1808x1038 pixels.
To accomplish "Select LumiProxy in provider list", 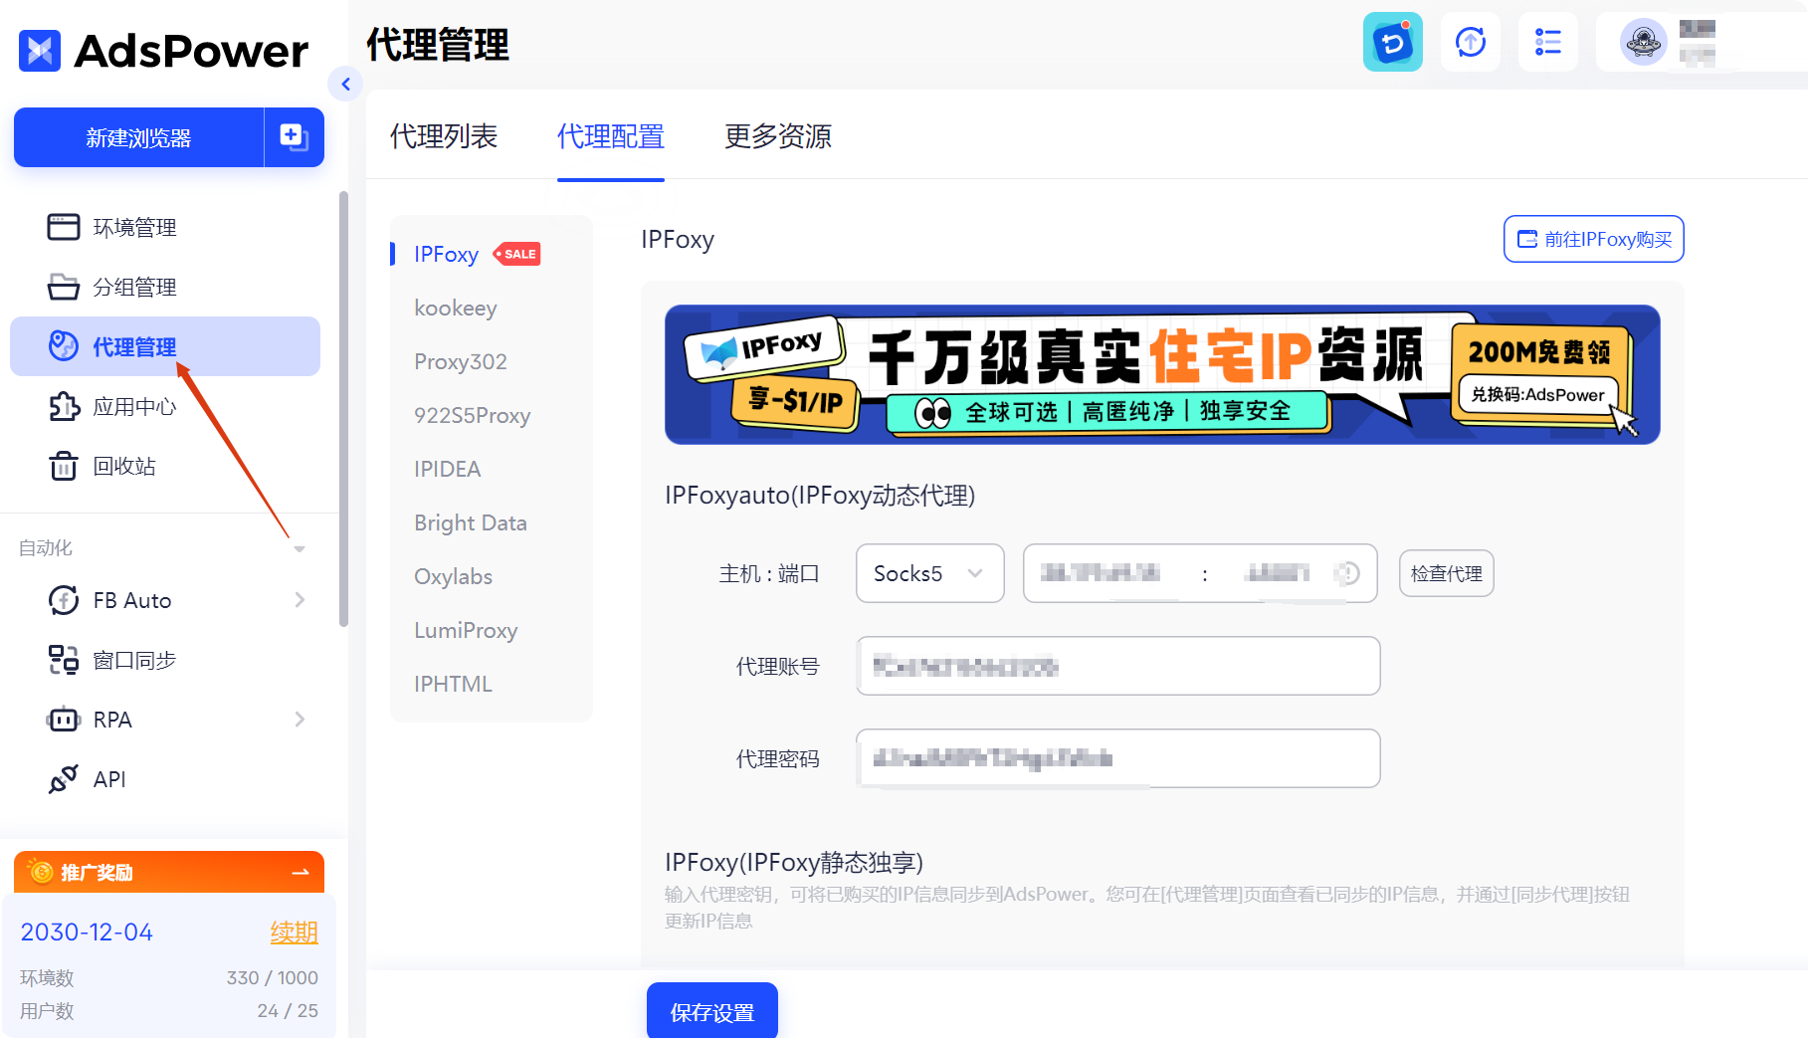I will tap(466, 630).
